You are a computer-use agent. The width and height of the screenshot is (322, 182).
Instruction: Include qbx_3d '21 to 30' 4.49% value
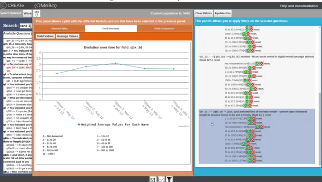point(248,140)
